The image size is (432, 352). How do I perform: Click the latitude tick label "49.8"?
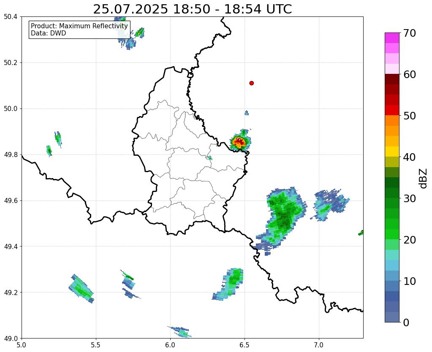[x=11, y=155]
